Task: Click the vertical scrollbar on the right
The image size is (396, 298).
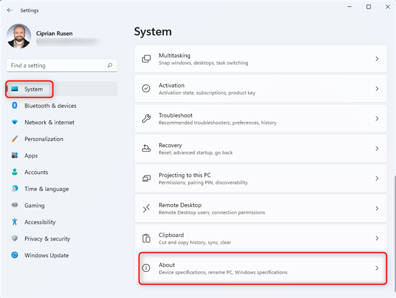Action: tap(392, 183)
